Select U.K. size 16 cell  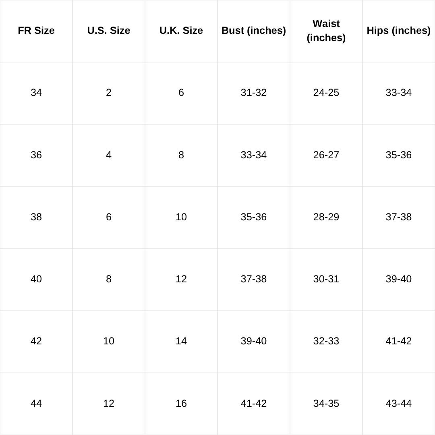[x=181, y=404]
